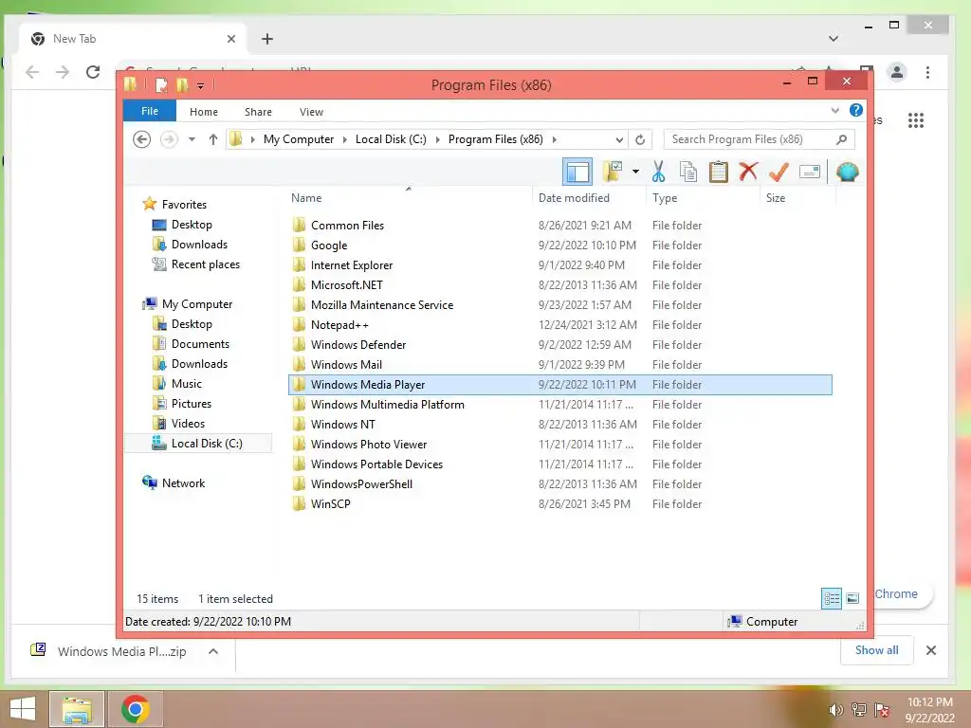Open Chrome new tab plus button
971x728 pixels.
[x=266, y=39]
